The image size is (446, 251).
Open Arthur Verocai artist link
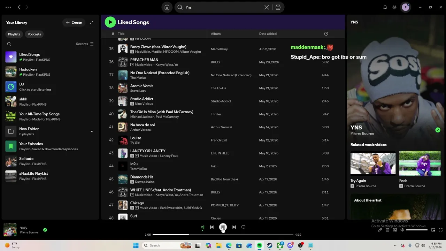click(141, 130)
